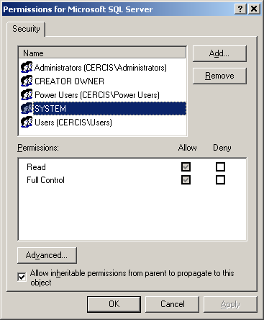The width and height of the screenshot is (264, 320).
Task: Click the Power Users group icon
Action: (27, 94)
